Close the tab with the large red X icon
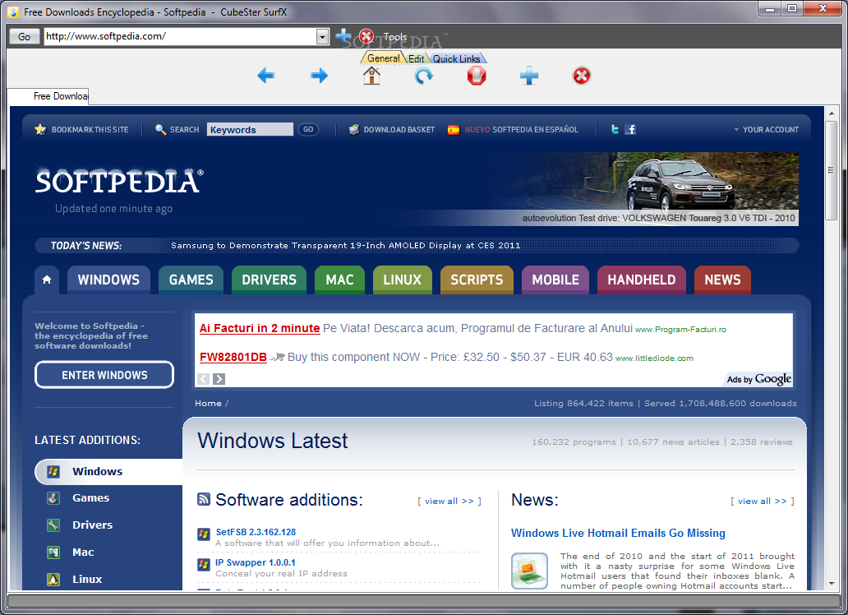Image resolution: width=848 pixels, height=615 pixels. (x=582, y=76)
